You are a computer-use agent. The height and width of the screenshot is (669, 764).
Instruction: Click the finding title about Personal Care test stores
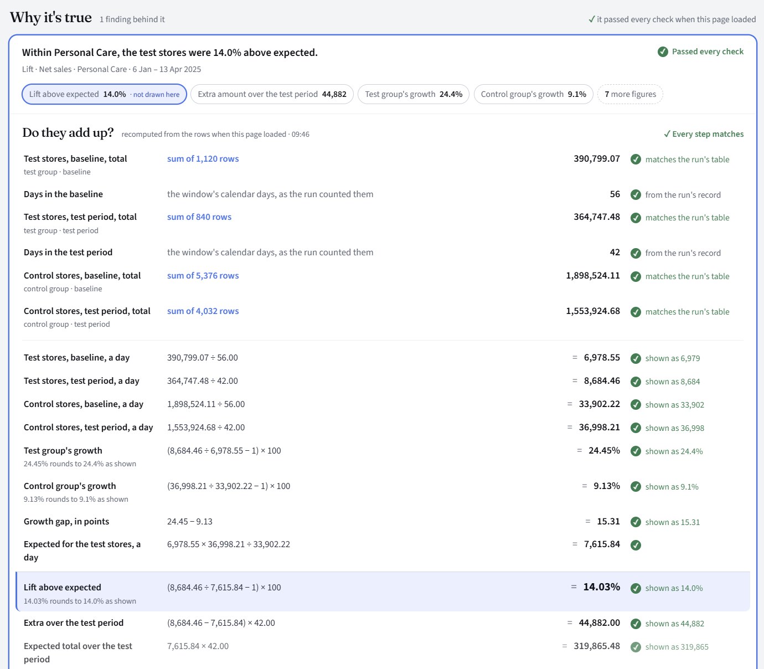pyautogui.click(x=170, y=53)
